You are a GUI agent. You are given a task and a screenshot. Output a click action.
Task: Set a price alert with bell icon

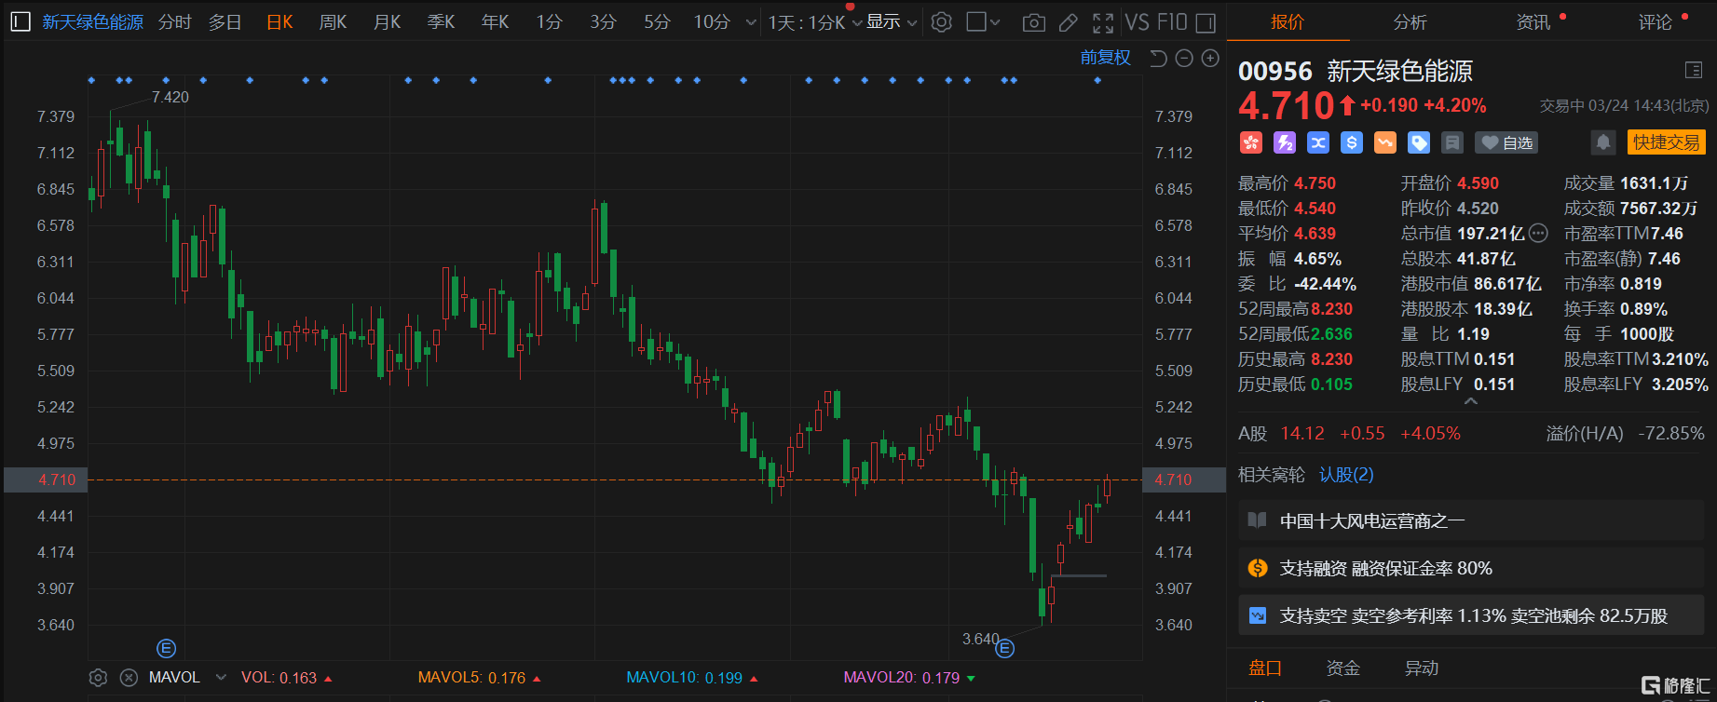pos(1603,142)
